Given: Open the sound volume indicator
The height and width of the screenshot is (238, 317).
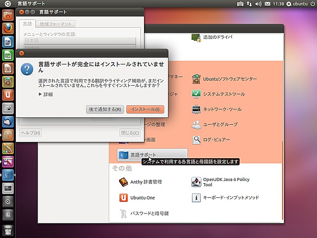Looking at the screenshot, I should 258,4.
